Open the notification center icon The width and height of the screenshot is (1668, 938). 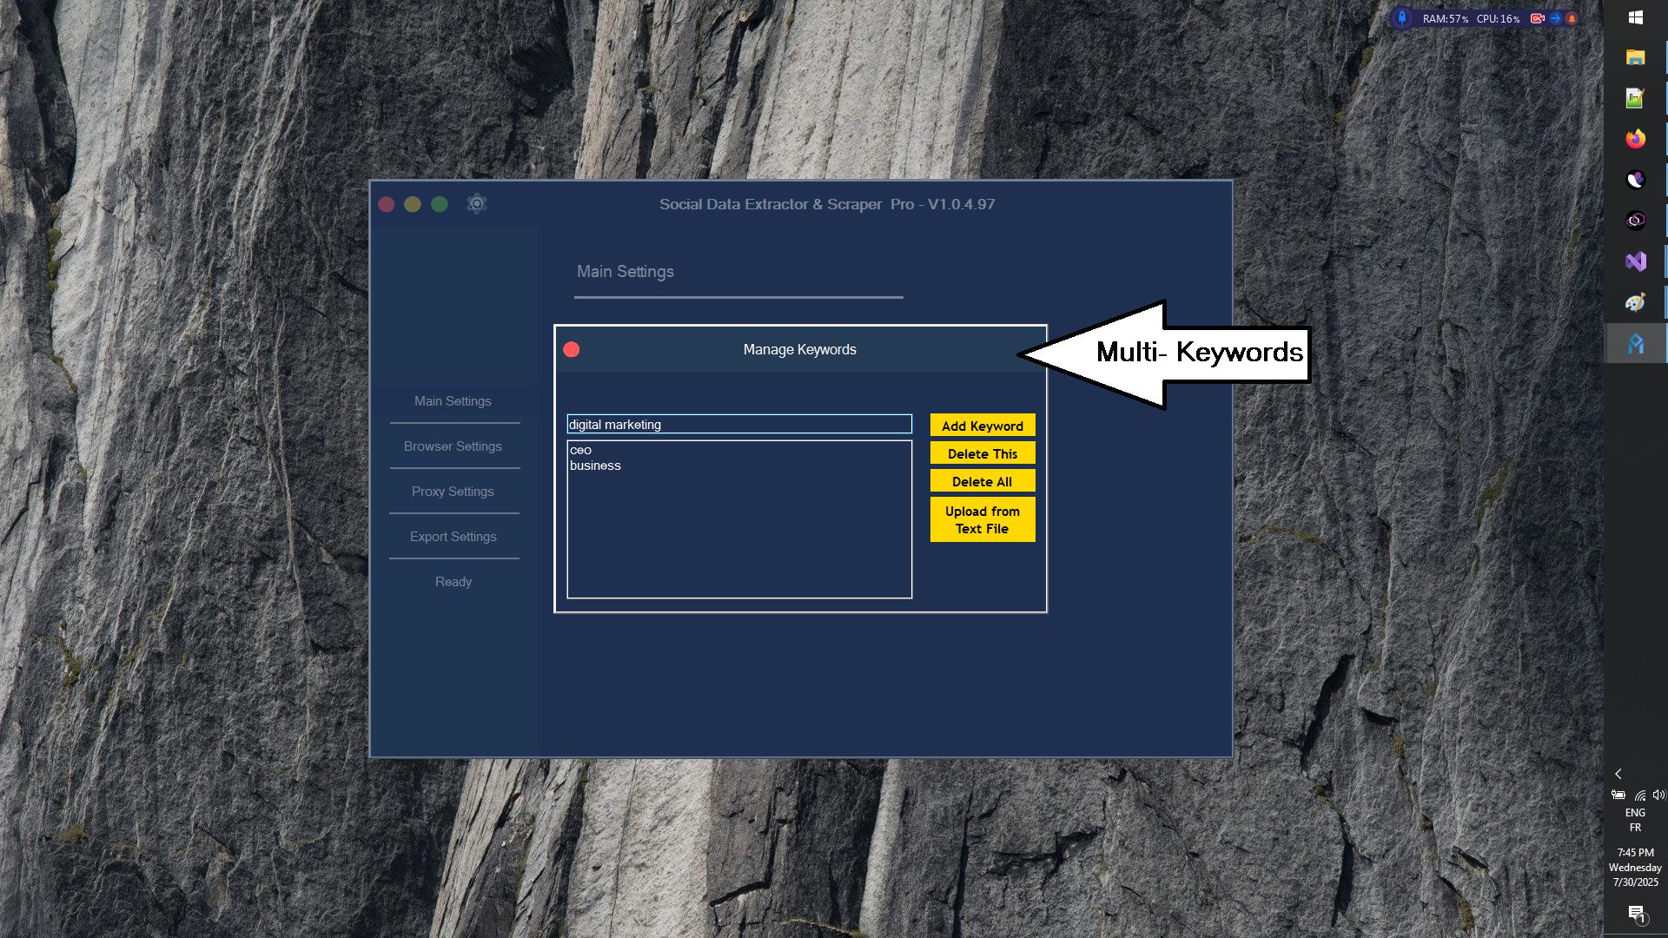(1636, 913)
